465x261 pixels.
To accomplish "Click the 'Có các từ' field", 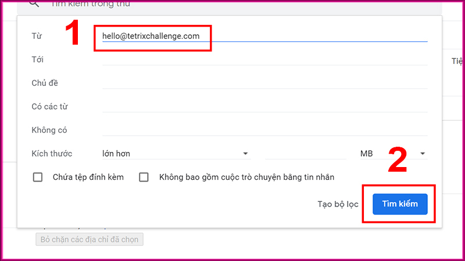I will pos(265,107).
